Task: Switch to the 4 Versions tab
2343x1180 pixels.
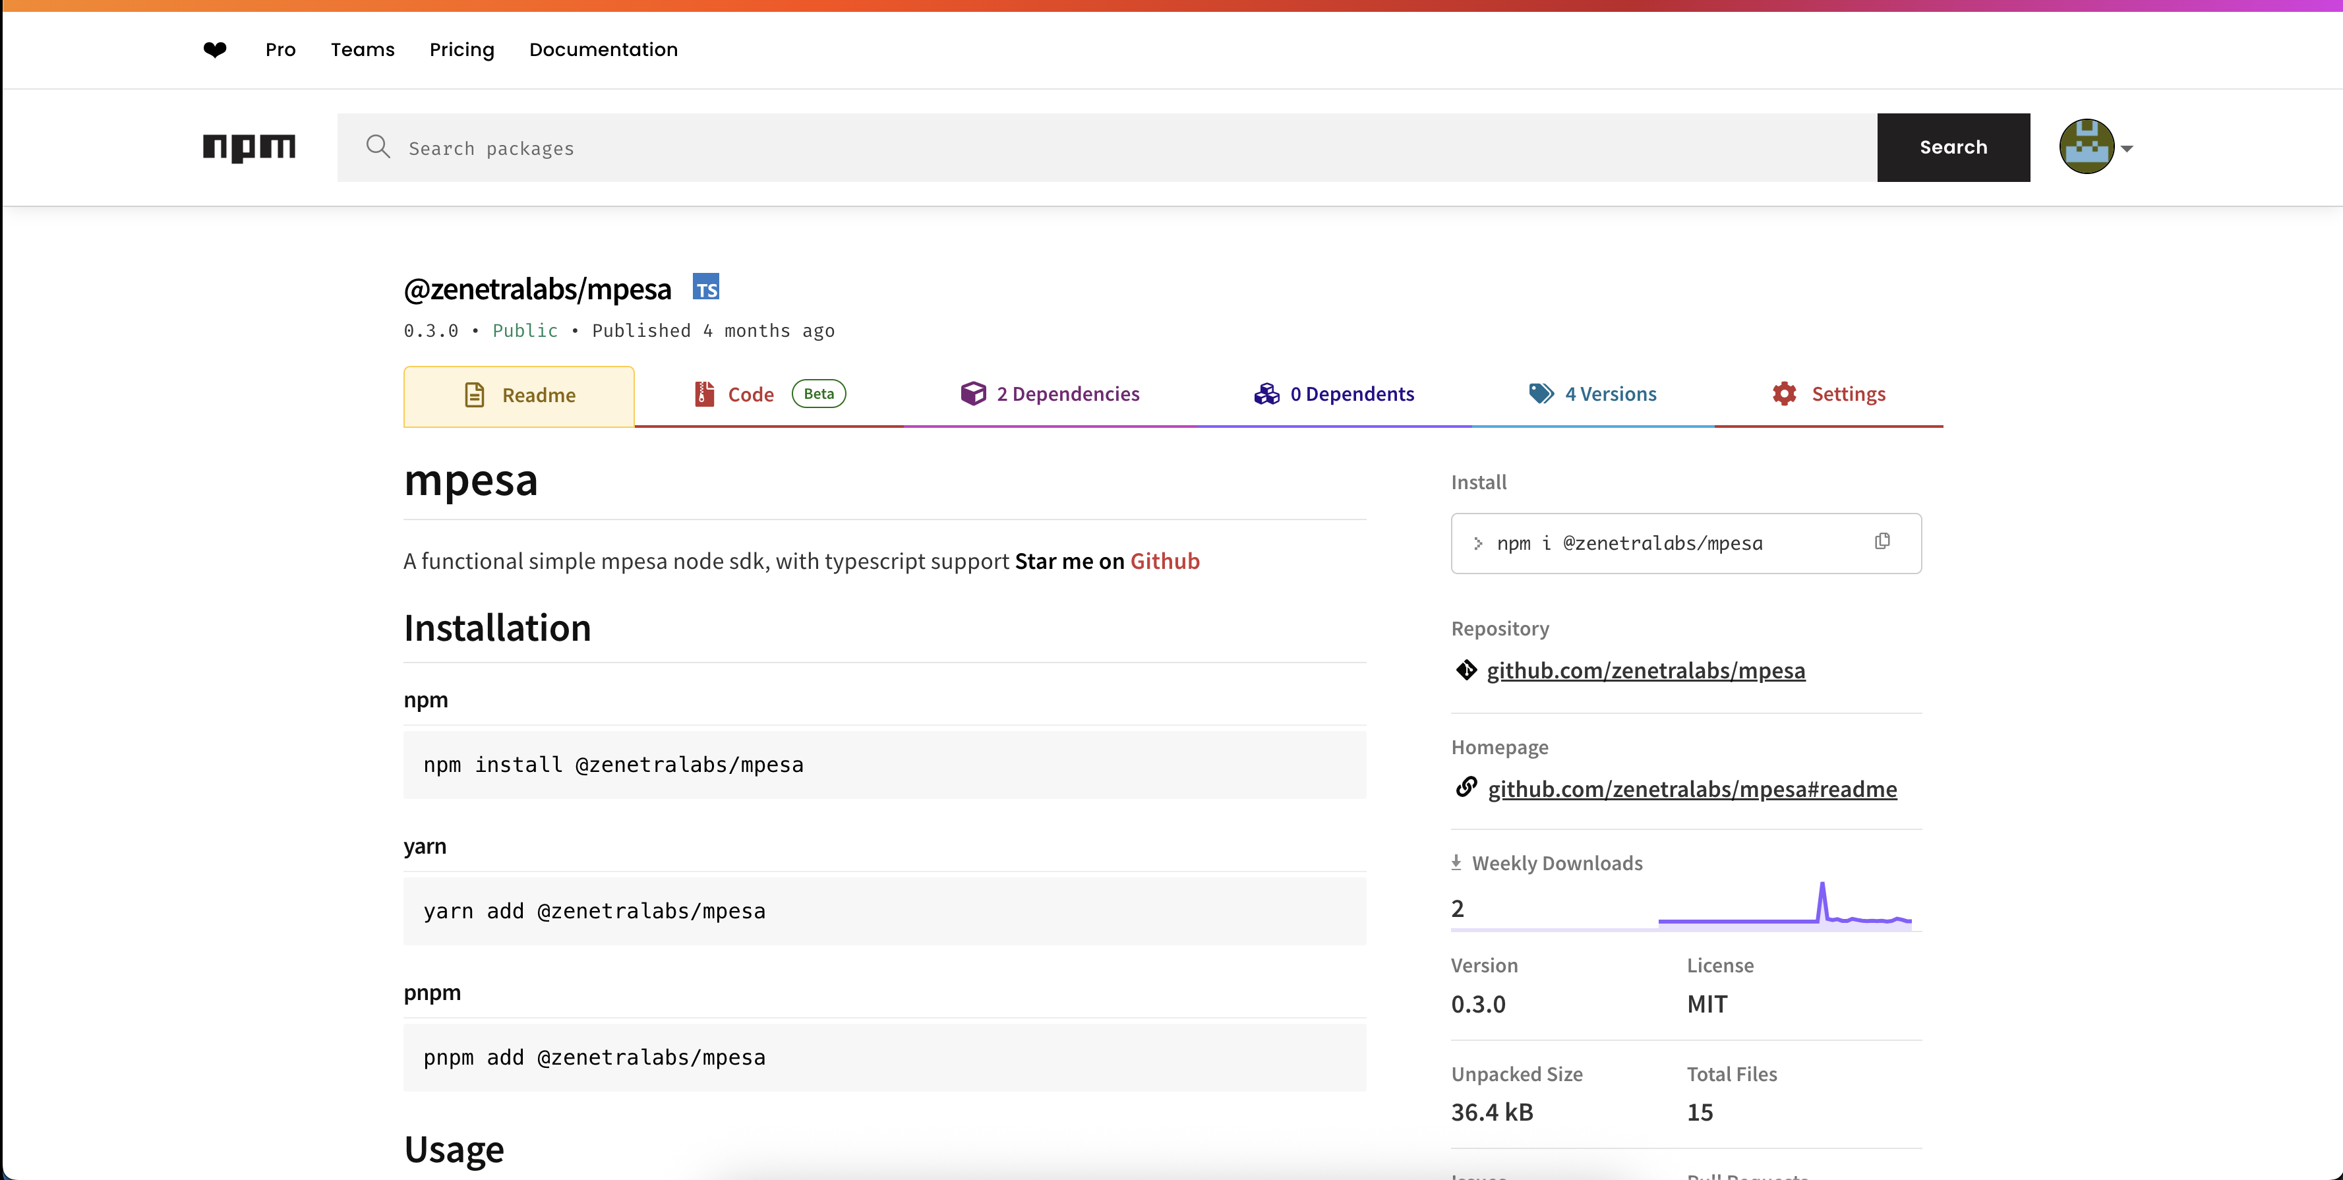Action: 1593,394
